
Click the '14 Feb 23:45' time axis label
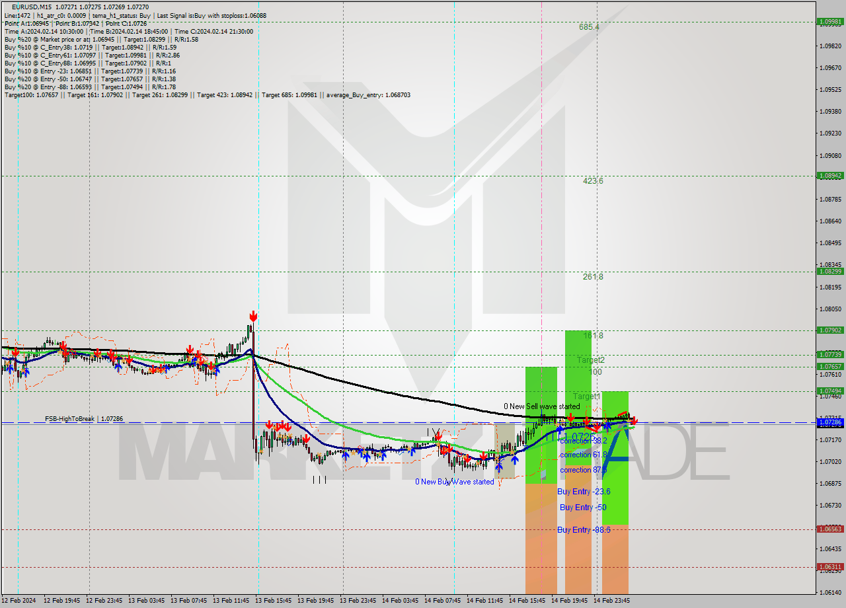click(611, 601)
